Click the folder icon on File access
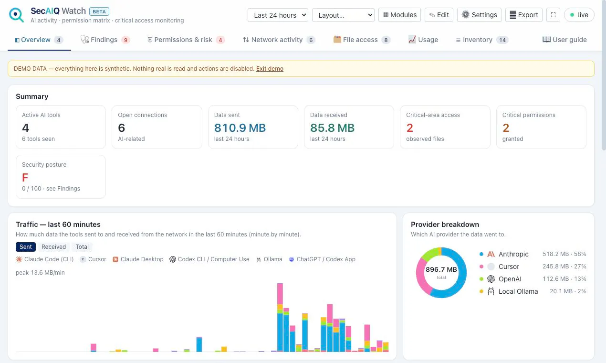Viewport: 606px width, 363px height. (337, 40)
